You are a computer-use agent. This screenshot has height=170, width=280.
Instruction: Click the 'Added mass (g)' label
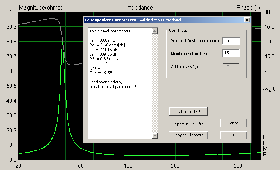tap(184, 67)
